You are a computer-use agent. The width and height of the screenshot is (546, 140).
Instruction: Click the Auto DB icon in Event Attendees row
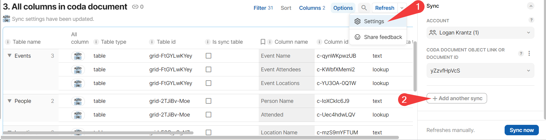[78, 70]
